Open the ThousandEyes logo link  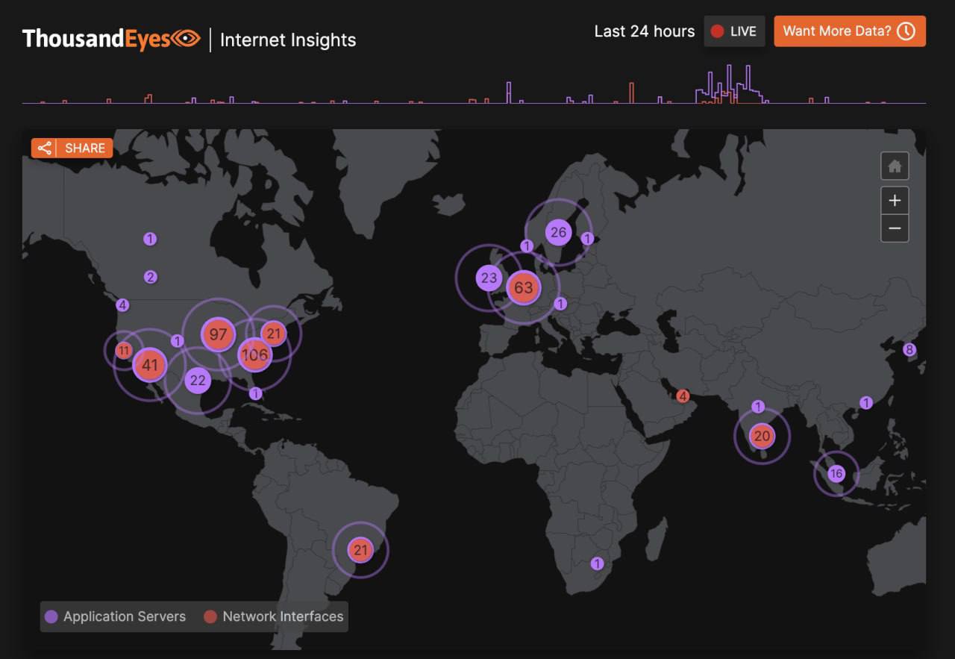111,39
